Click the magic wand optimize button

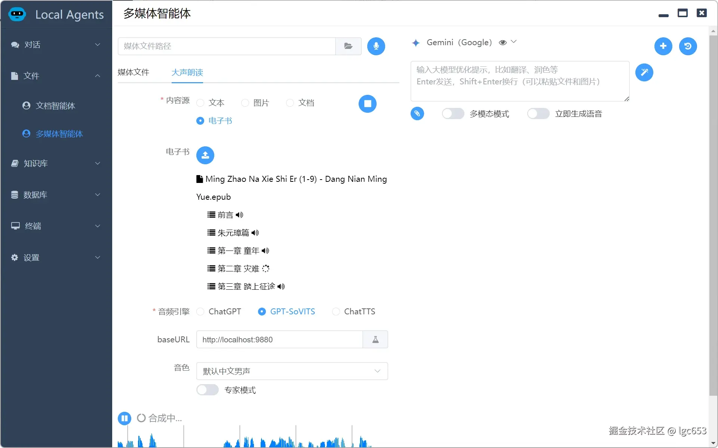(644, 72)
